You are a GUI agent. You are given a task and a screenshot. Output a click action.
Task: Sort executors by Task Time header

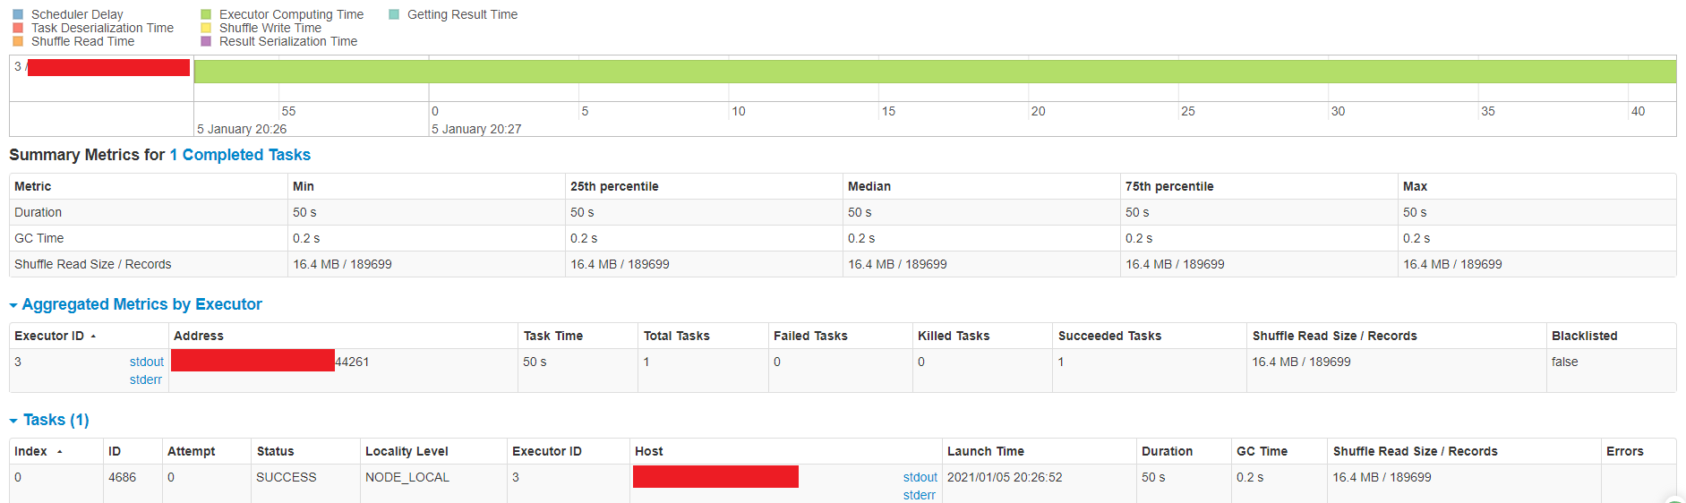click(553, 336)
